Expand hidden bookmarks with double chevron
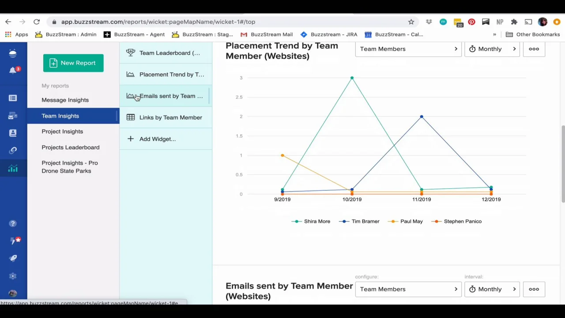This screenshot has width=565, height=318. [x=494, y=34]
